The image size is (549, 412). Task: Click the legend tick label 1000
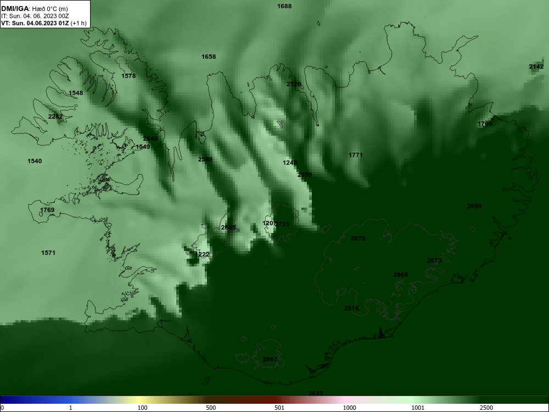[349, 408]
